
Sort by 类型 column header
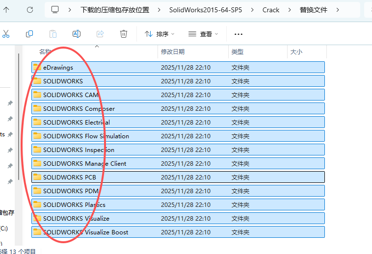[x=237, y=51]
